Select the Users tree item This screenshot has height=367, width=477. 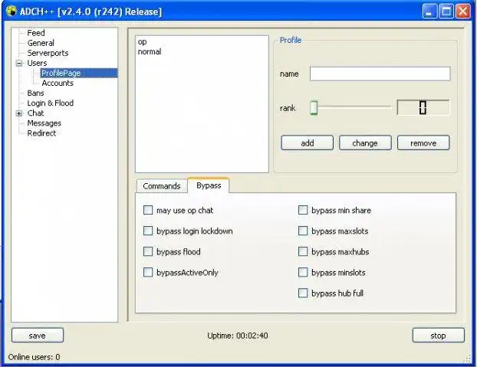click(x=37, y=63)
